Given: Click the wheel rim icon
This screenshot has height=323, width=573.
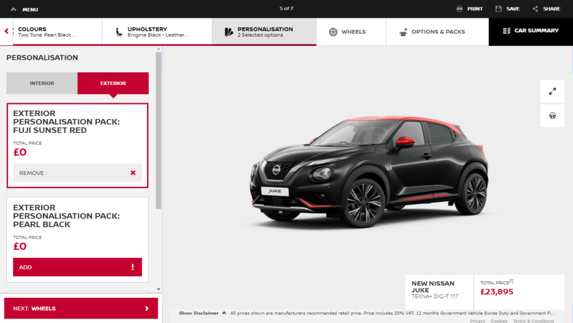Looking at the screenshot, I should (x=333, y=32).
